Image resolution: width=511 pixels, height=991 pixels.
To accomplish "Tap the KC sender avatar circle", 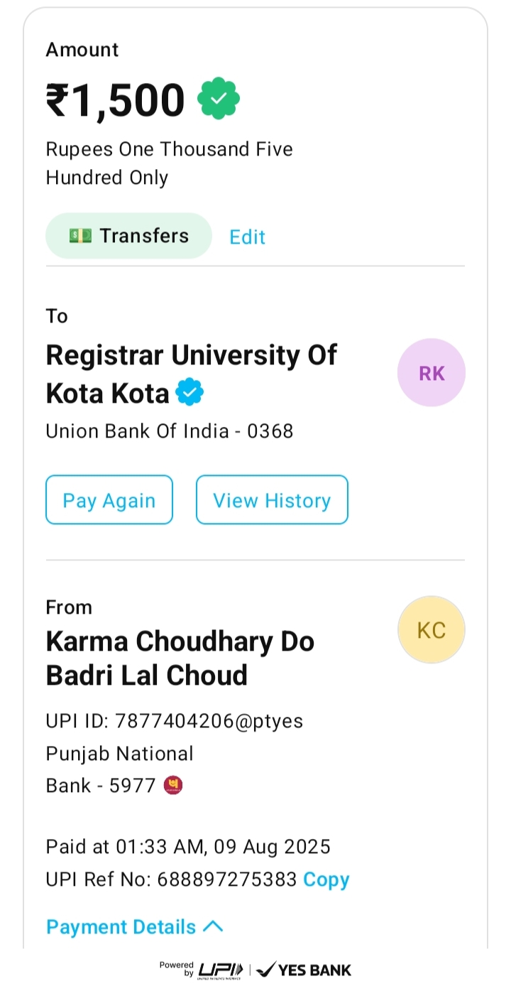I will tap(432, 630).
